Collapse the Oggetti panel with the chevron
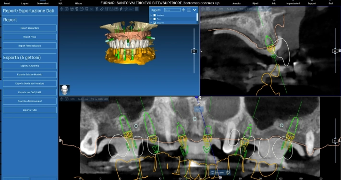The image size is (341, 180). [195, 10]
